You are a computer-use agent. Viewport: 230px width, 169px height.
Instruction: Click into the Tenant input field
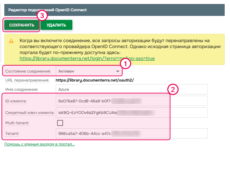[132, 133]
